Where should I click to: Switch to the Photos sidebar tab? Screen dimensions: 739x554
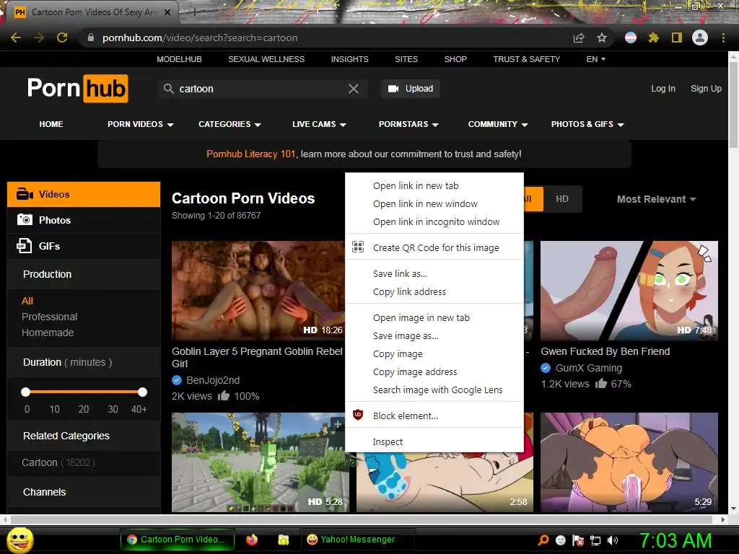(x=84, y=220)
